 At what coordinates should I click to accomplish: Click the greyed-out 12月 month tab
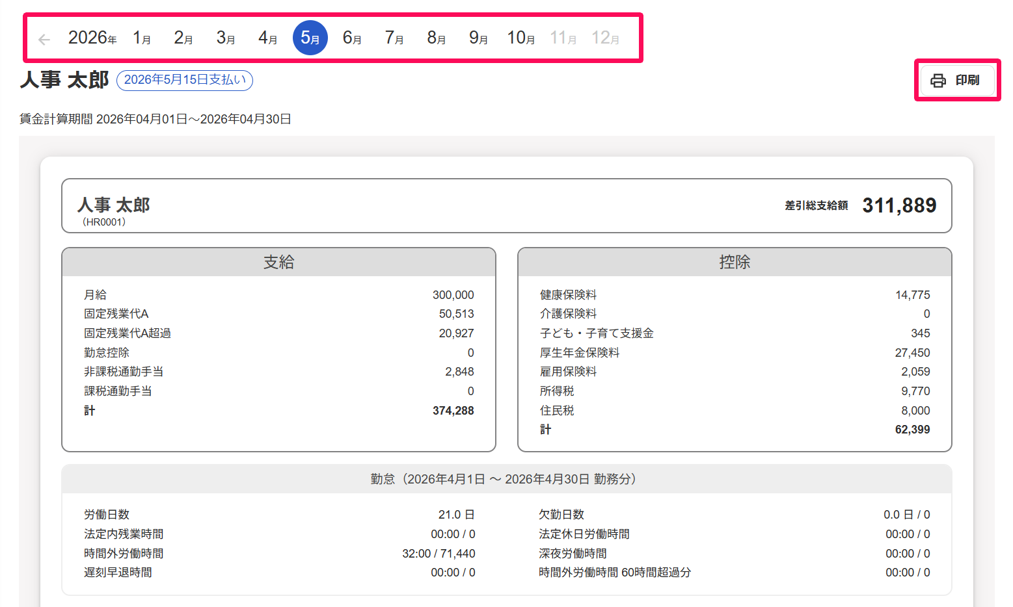605,38
